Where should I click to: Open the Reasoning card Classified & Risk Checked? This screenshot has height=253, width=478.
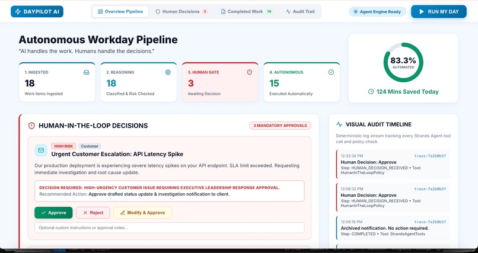tap(138, 82)
